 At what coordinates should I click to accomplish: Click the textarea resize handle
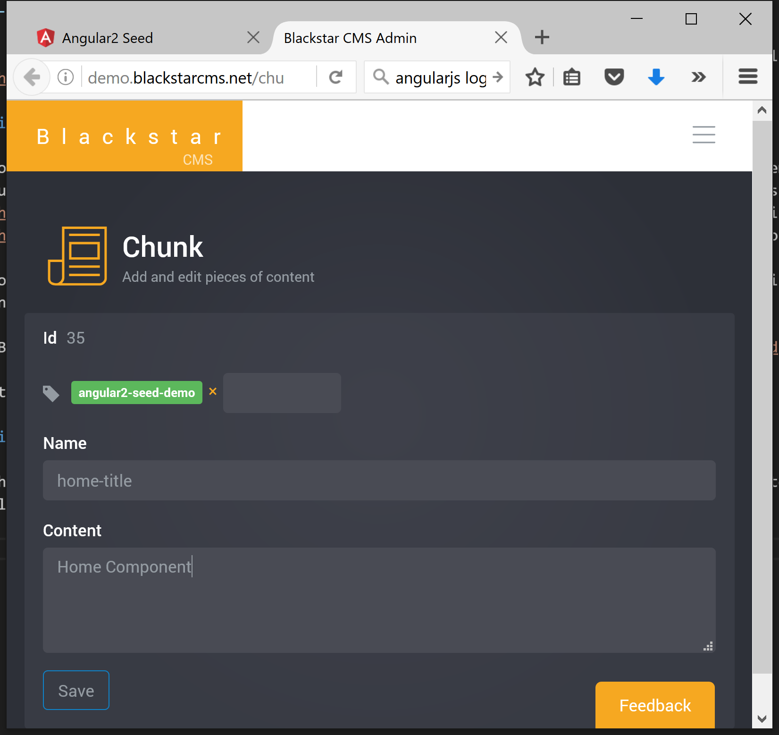click(x=708, y=646)
